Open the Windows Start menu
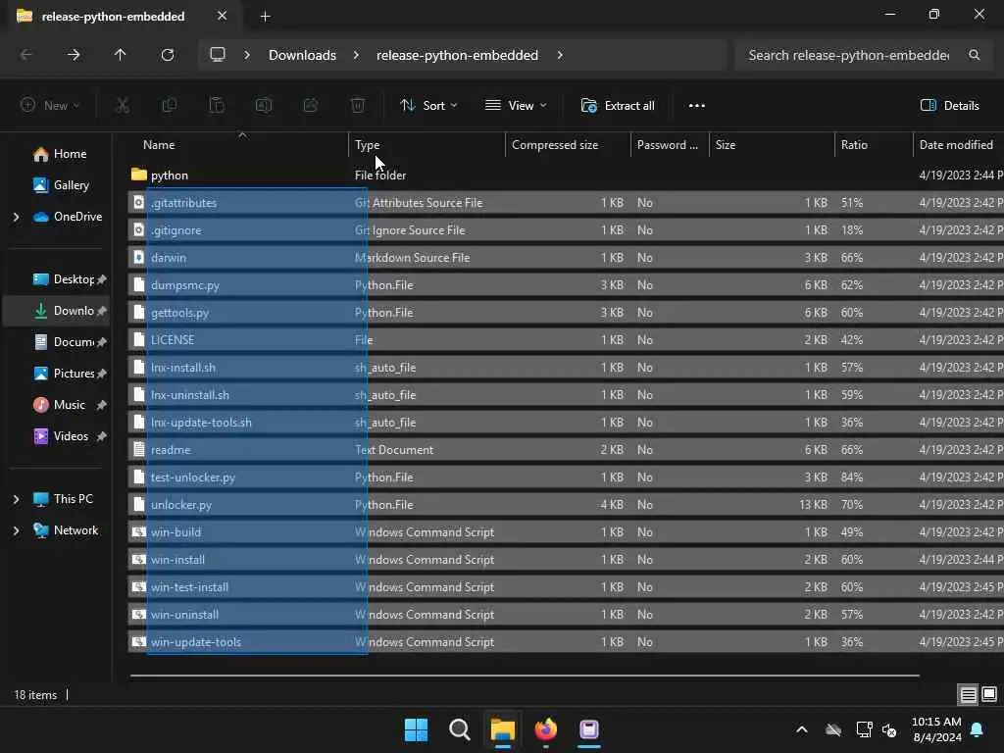1004x753 pixels. (416, 729)
